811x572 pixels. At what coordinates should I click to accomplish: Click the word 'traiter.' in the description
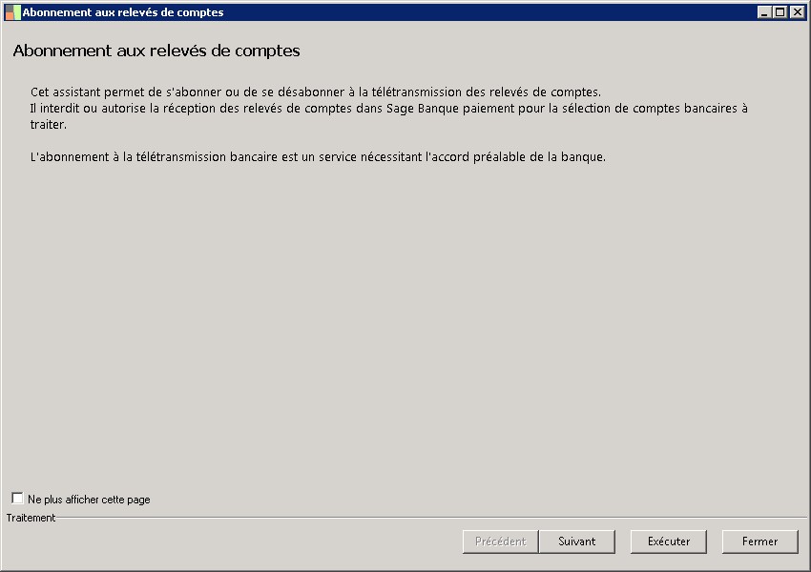pos(49,125)
